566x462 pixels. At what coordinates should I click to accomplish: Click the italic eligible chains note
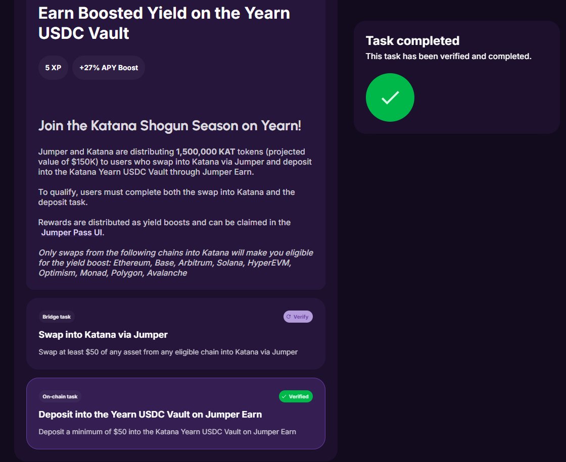[x=175, y=263]
